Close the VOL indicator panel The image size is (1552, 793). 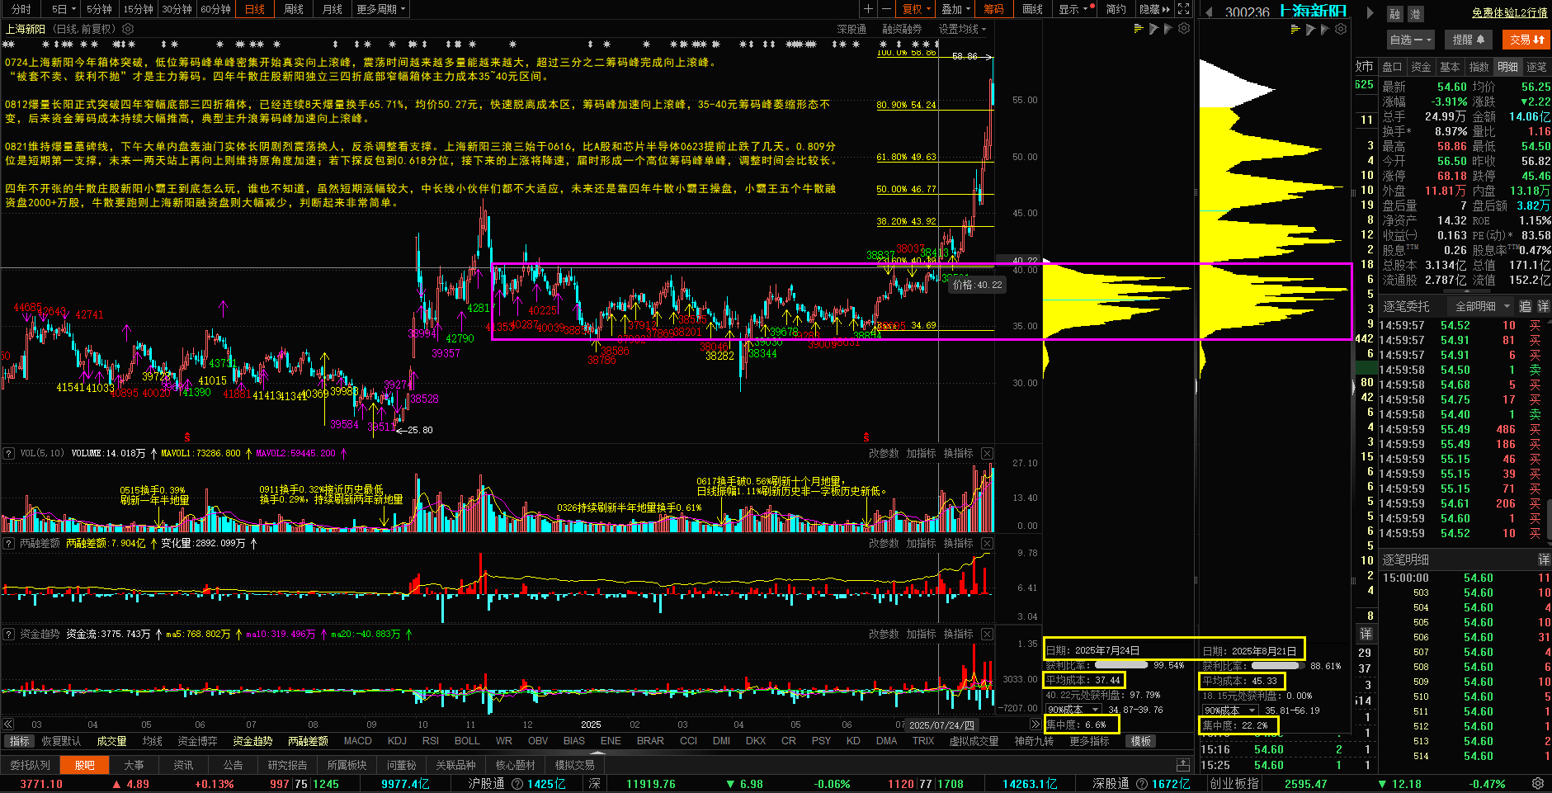[987, 454]
